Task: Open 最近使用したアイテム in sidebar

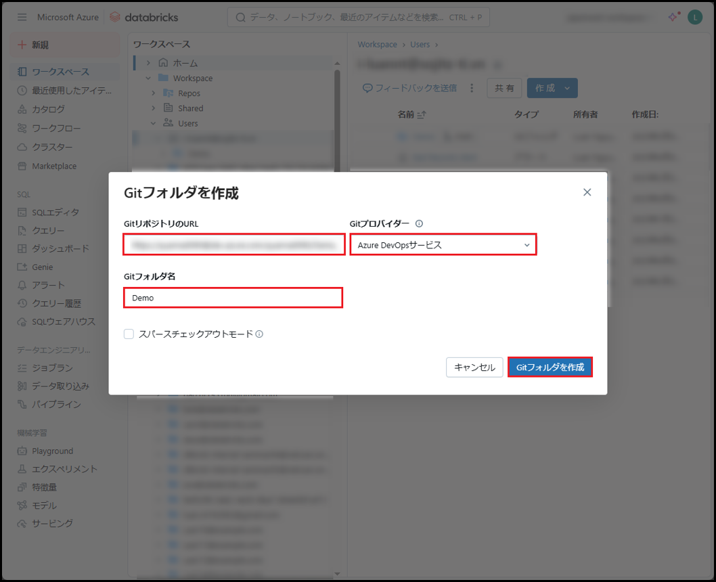Action: click(64, 91)
